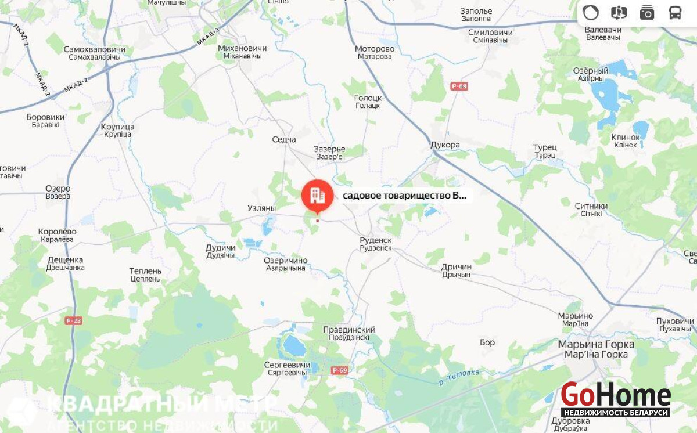Click the small red dot marker

tap(317, 220)
